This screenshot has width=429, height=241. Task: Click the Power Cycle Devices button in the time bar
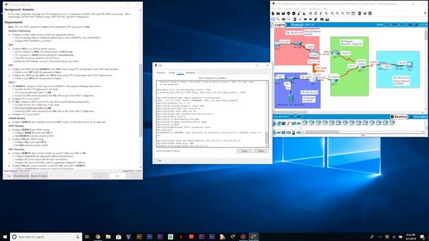(292, 116)
